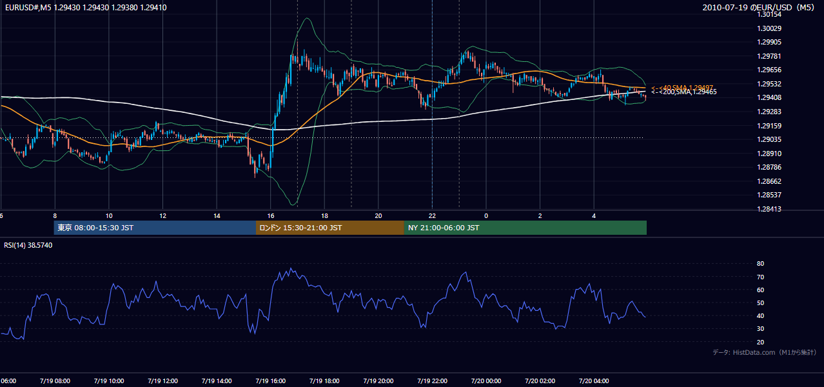The height and width of the screenshot is (387, 824).
Task: Click price level 1.29408 on the axis
Action: pyautogui.click(x=769, y=97)
